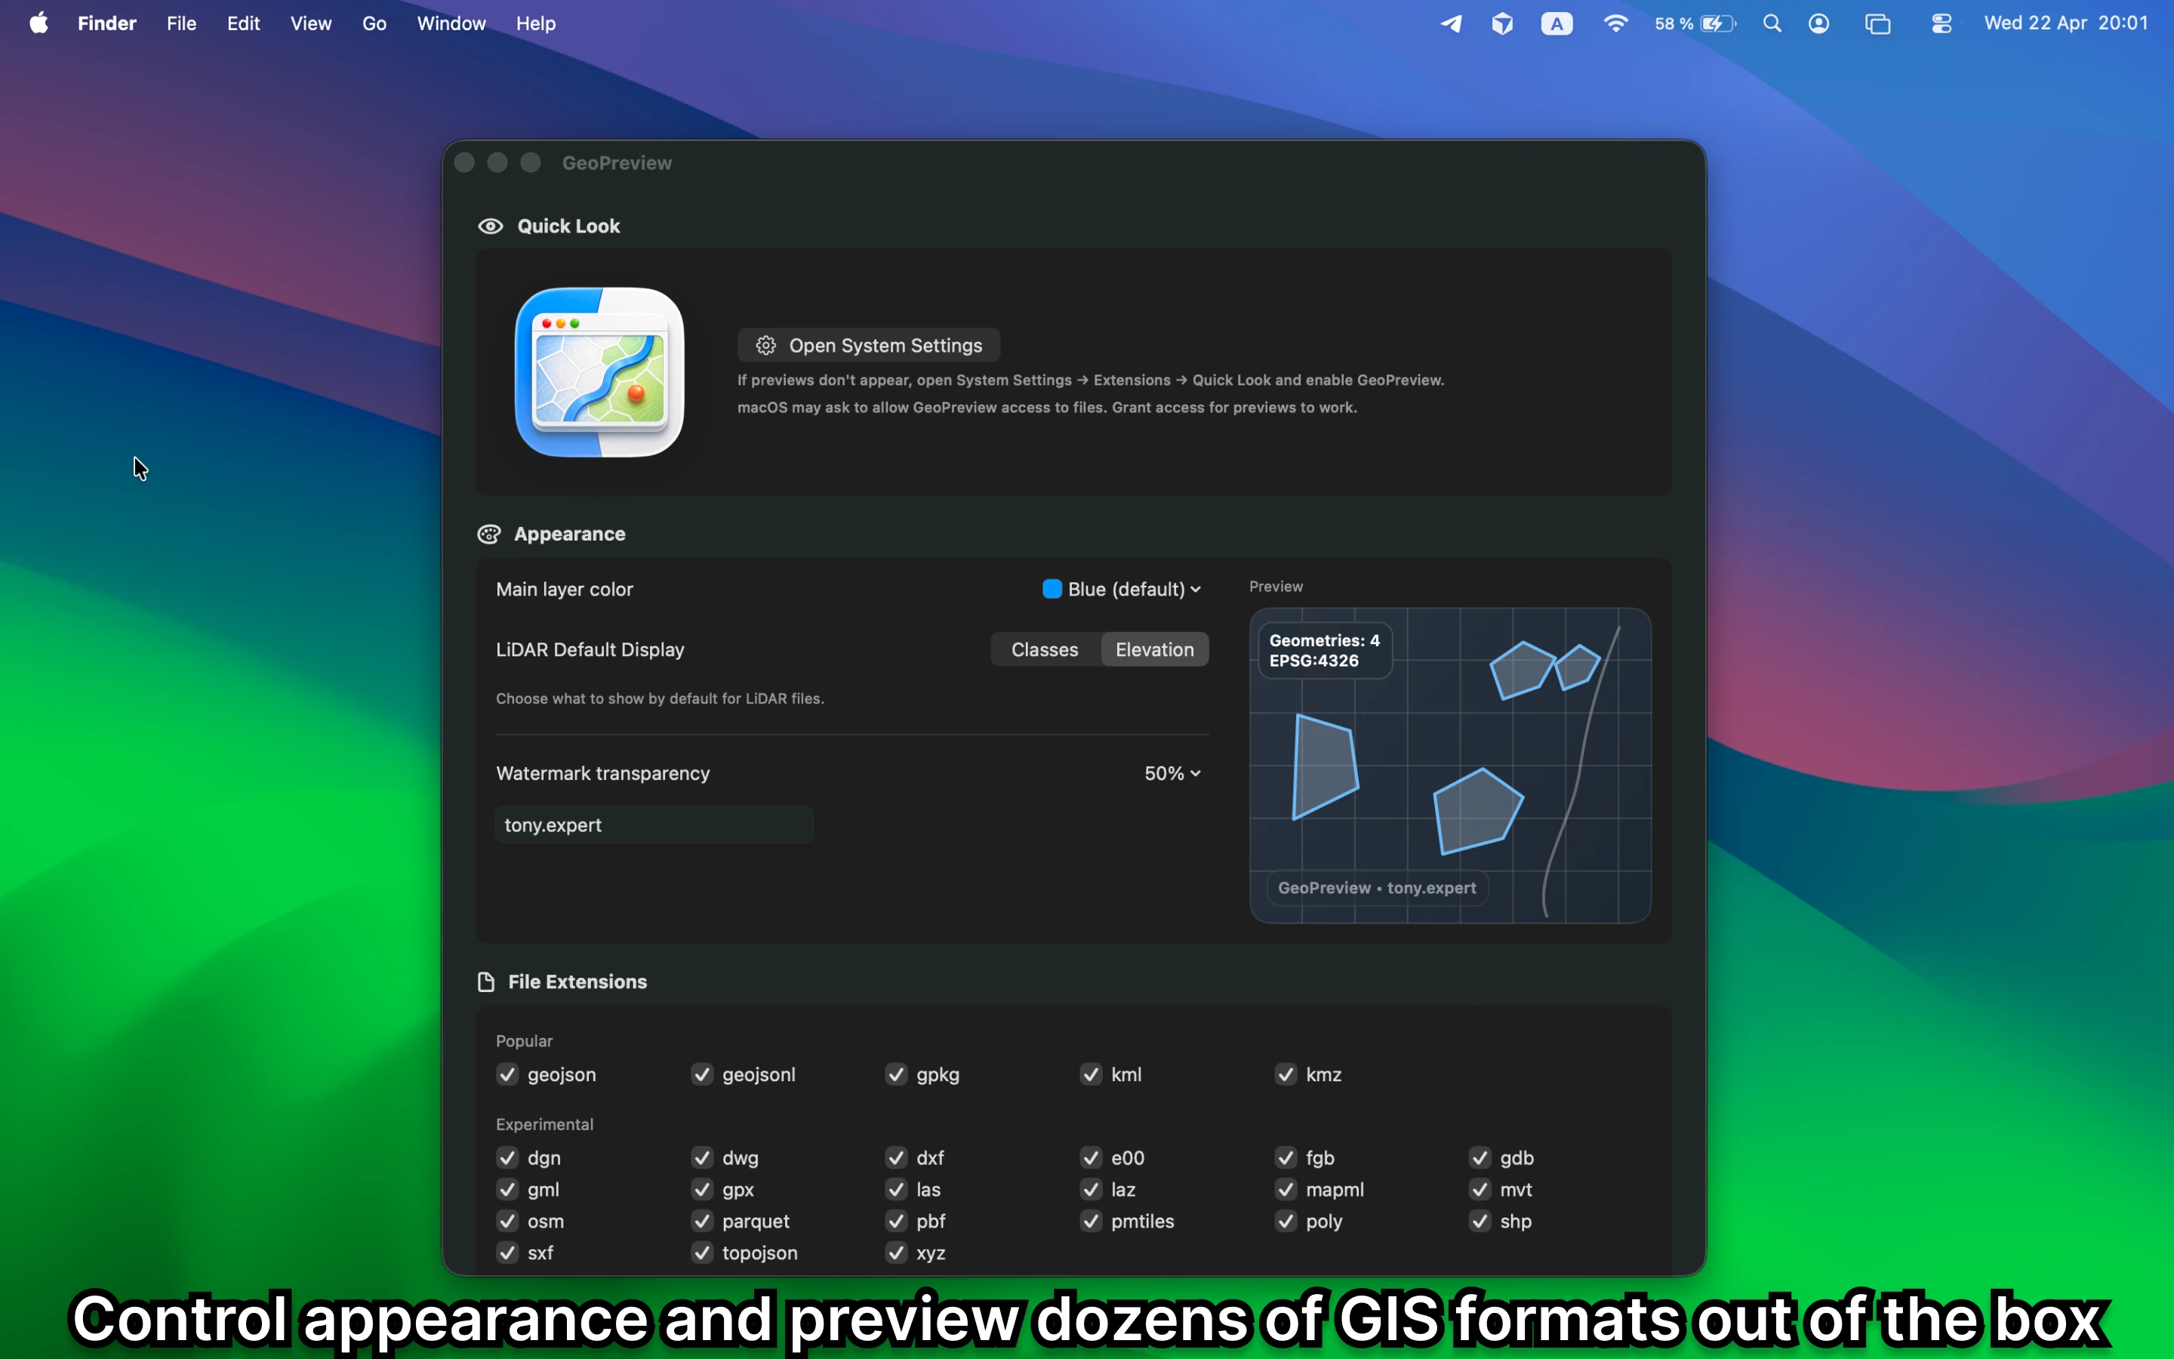This screenshot has width=2174, height=1359.
Task: Open Stage Manager windows icon
Action: (1877, 23)
